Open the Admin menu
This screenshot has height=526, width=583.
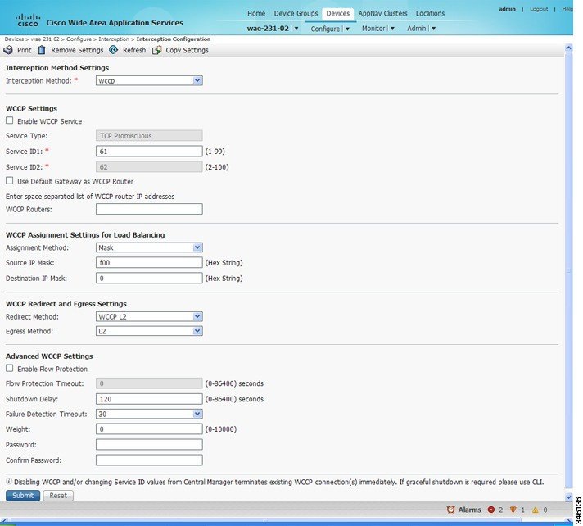pos(417,29)
